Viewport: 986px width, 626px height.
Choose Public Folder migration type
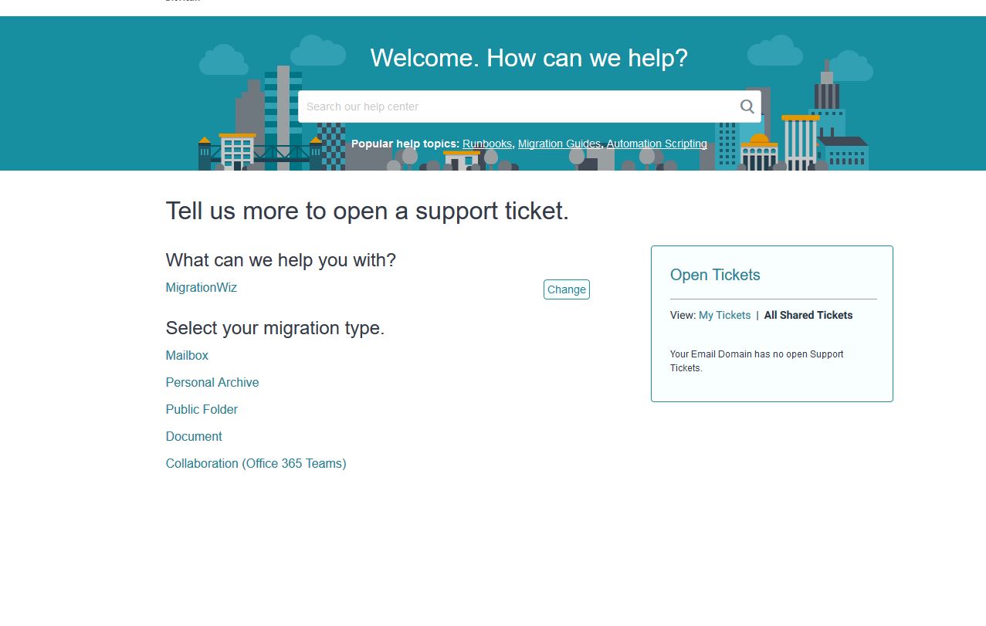(x=202, y=410)
